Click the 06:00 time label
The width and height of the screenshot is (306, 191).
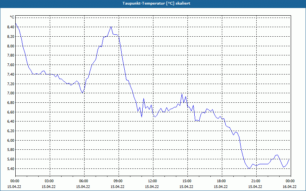pos(84,181)
